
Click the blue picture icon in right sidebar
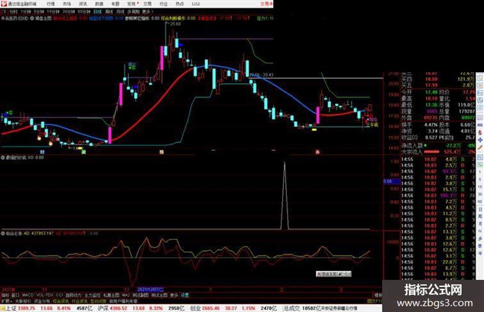(480, 93)
